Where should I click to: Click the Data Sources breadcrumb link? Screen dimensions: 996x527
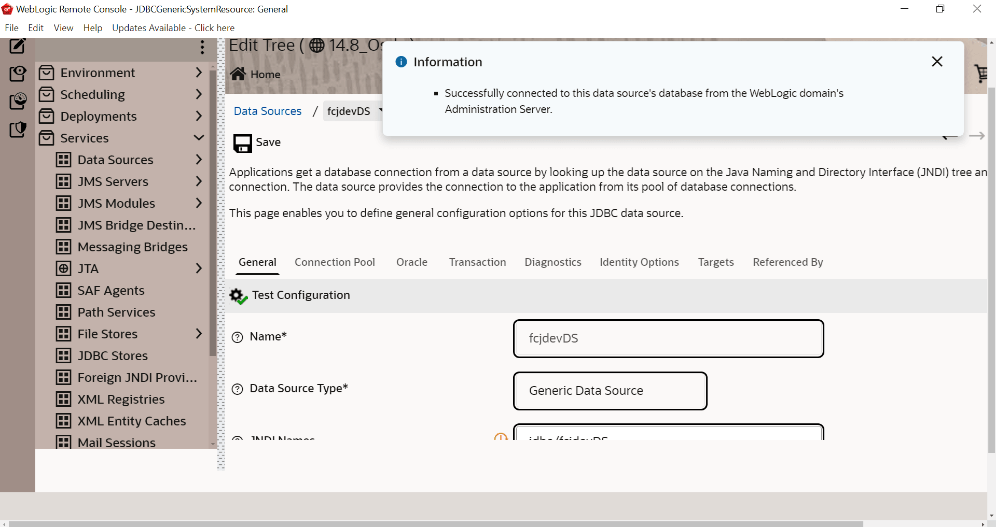point(268,111)
